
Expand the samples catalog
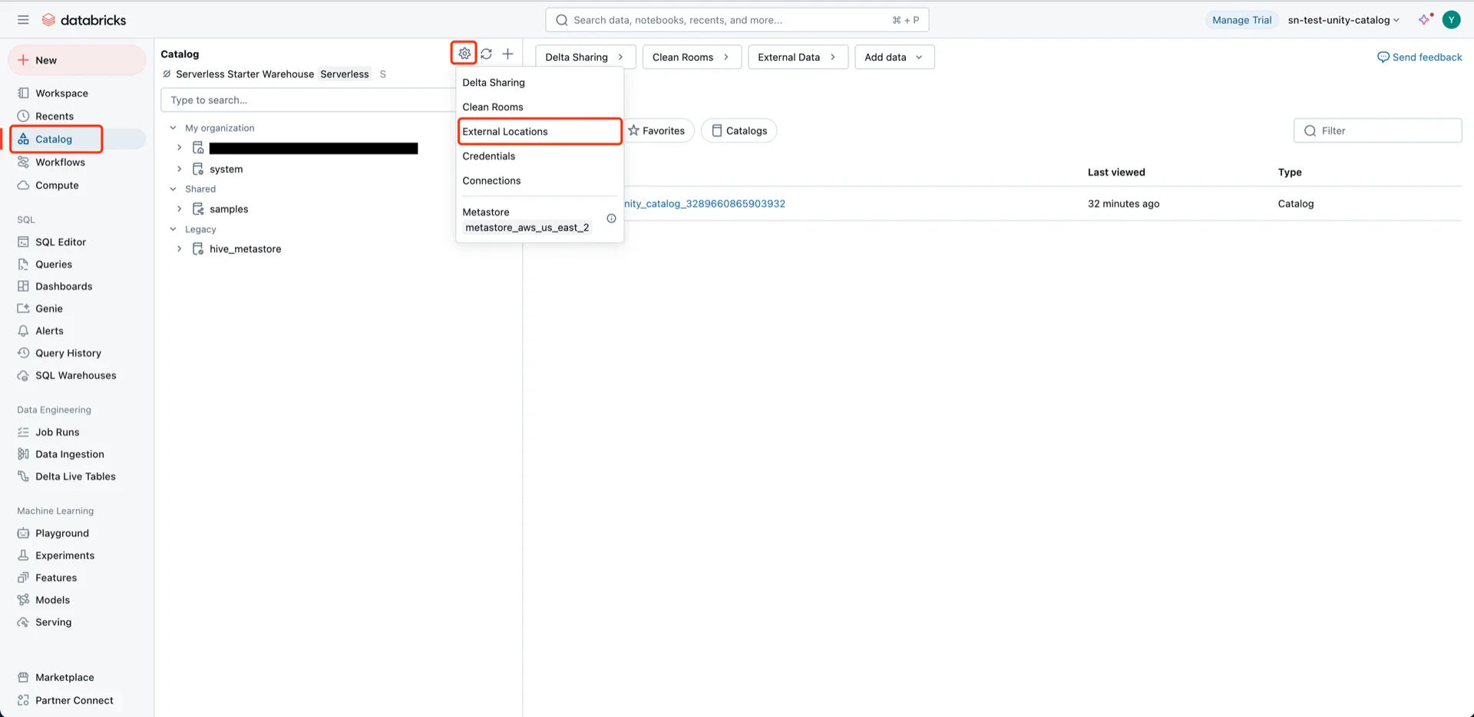179,209
